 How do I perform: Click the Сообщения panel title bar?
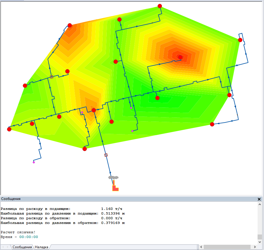[x=117, y=199]
